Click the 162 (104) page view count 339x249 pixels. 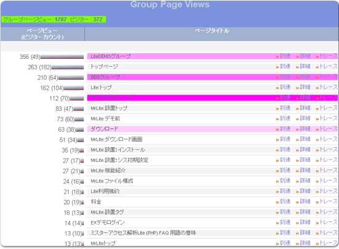(52, 88)
